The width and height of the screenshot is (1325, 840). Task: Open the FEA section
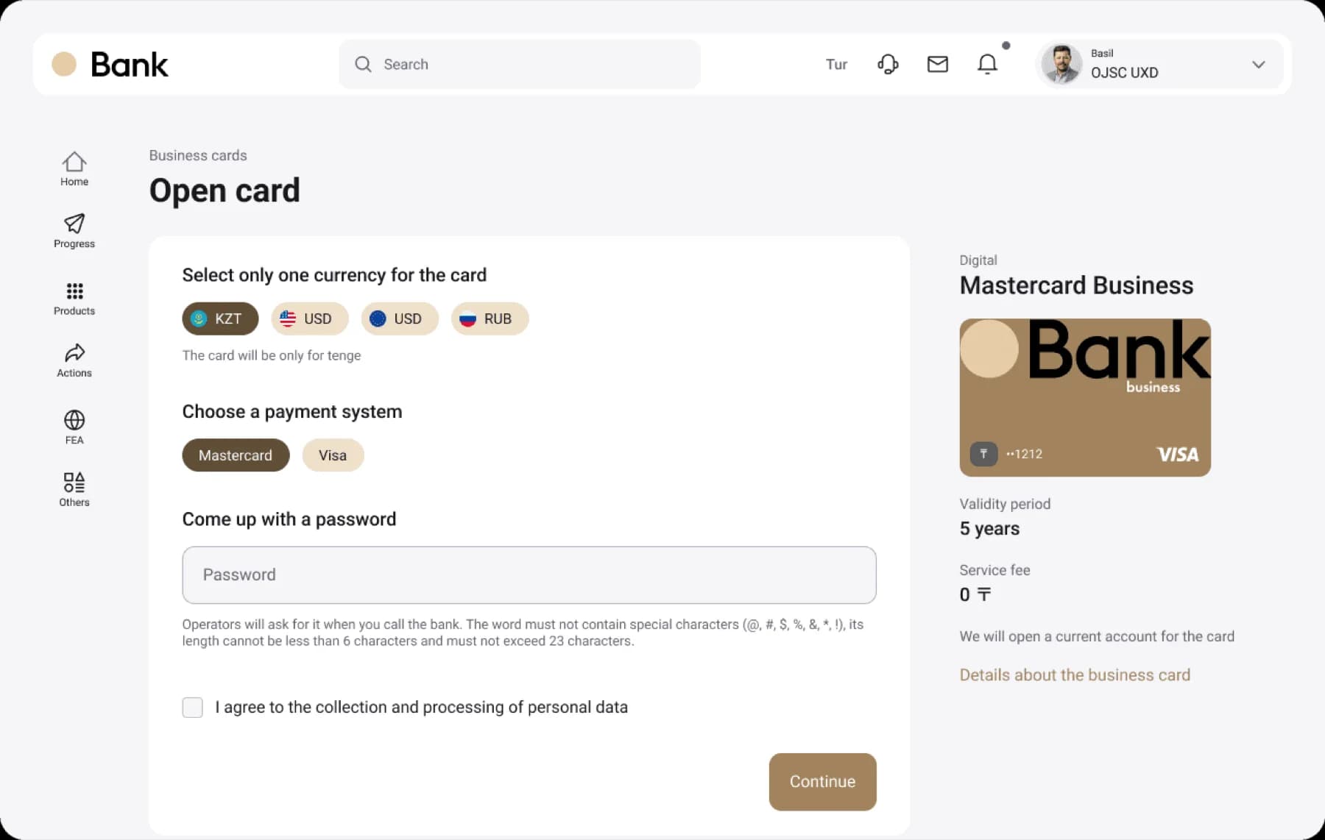(x=74, y=427)
